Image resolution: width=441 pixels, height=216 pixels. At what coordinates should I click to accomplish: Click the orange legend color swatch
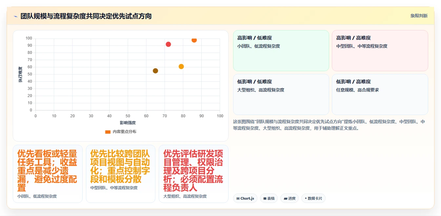click(x=108, y=132)
